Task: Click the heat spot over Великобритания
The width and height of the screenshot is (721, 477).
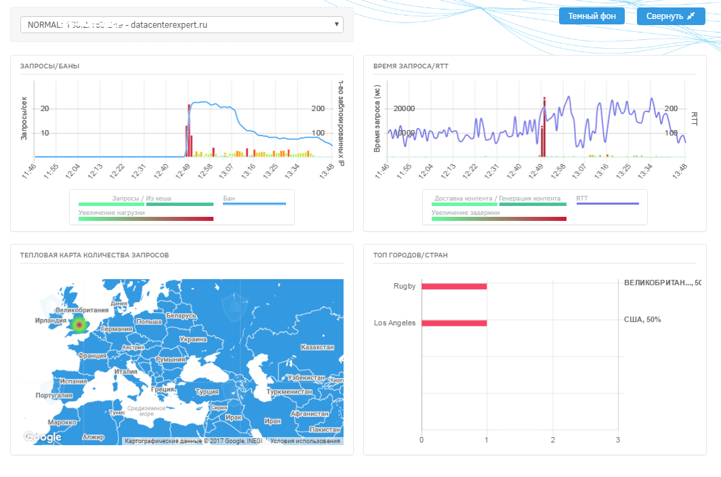Action: (x=79, y=325)
